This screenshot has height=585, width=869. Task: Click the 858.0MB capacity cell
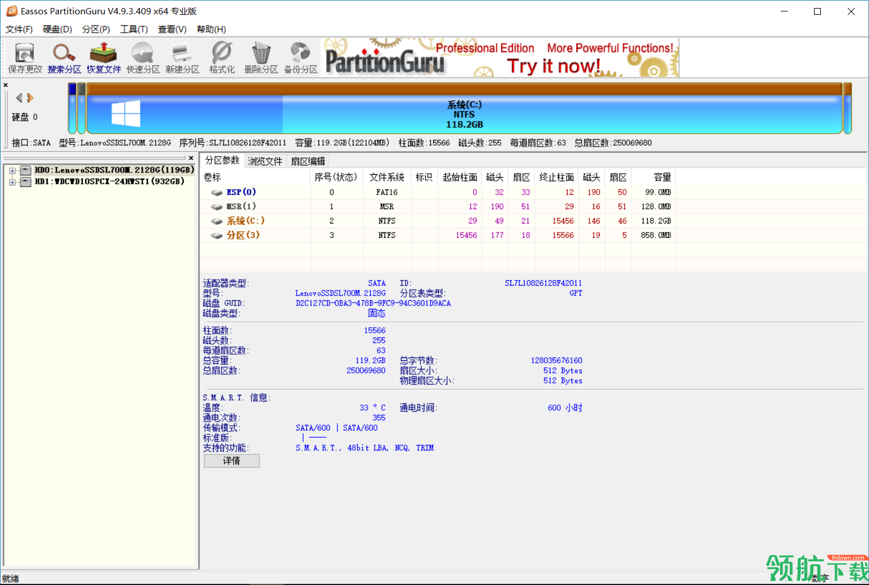click(x=656, y=235)
